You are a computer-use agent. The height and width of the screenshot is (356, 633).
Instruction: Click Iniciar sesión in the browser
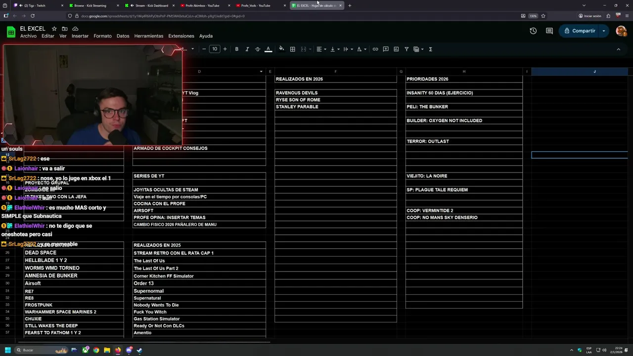pos(590,16)
